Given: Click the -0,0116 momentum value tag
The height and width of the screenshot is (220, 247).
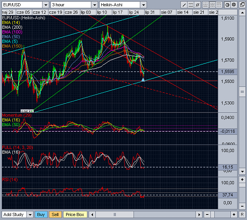Looking at the screenshot, I should click(228, 131).
